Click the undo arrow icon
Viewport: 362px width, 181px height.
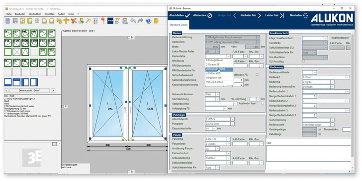click(x=133, y=21)
